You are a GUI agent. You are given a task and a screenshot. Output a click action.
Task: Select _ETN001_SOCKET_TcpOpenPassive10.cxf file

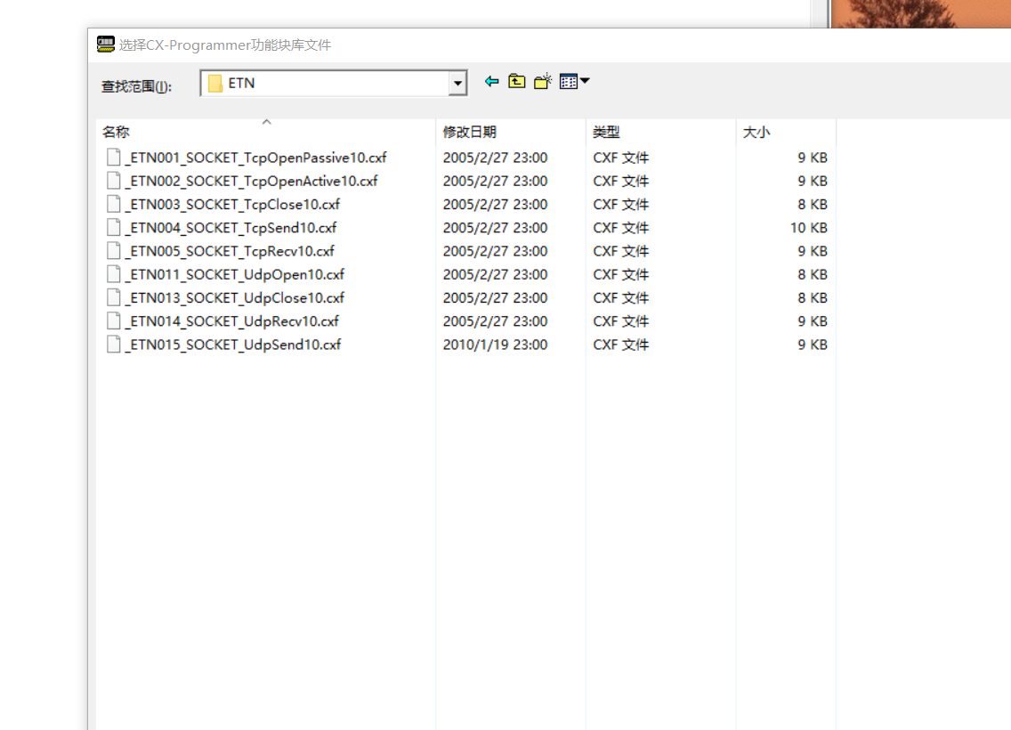tap(255, 158)
